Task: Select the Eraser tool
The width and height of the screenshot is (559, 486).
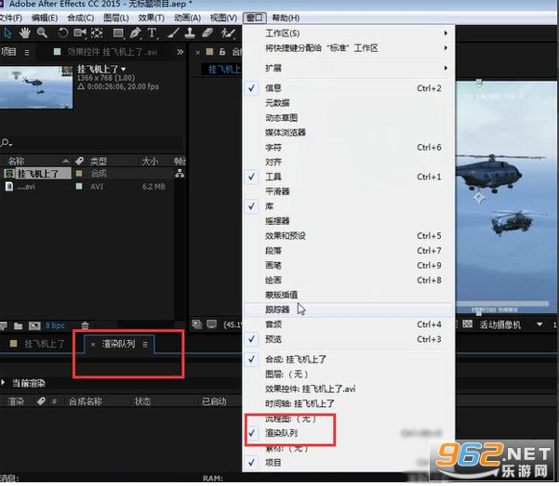Action: 207,33
